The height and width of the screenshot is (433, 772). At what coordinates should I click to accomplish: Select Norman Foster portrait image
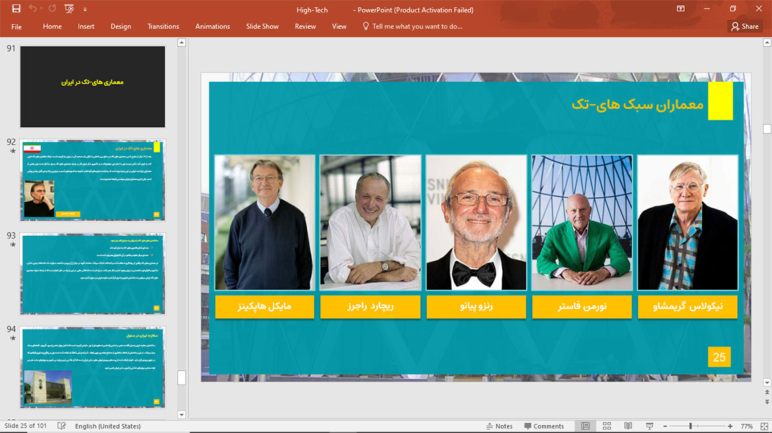(582, 223)
